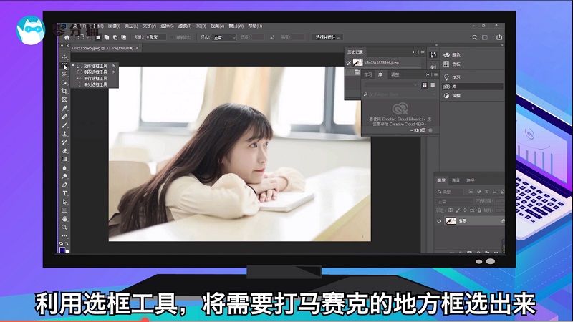
Task: Click the share icon at top right
Action: pos(499,37)
